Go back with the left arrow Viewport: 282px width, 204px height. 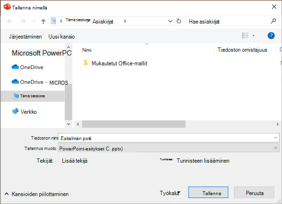(10, 21)
